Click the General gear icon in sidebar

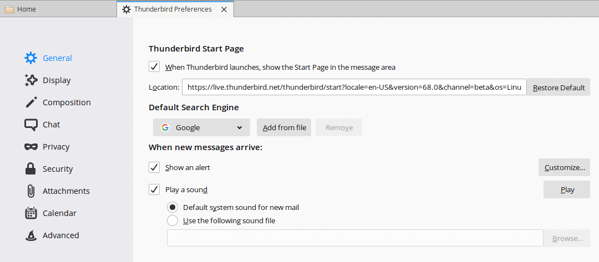tap(31, 58)
